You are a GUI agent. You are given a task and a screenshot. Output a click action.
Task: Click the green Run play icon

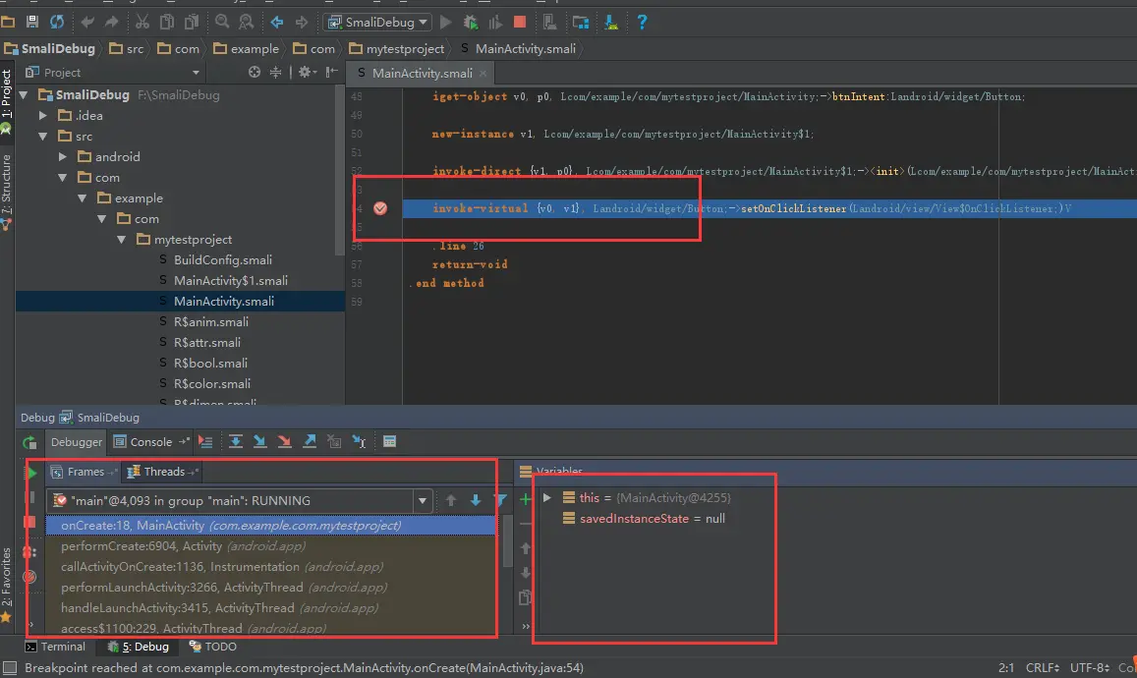pyautogui.click(x=446, y=23)
